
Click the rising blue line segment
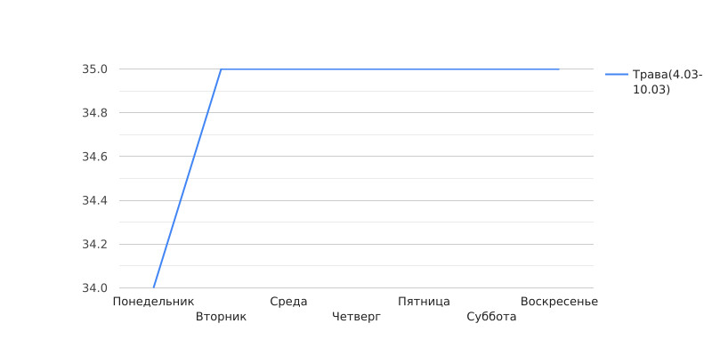(x=187, y=179)
